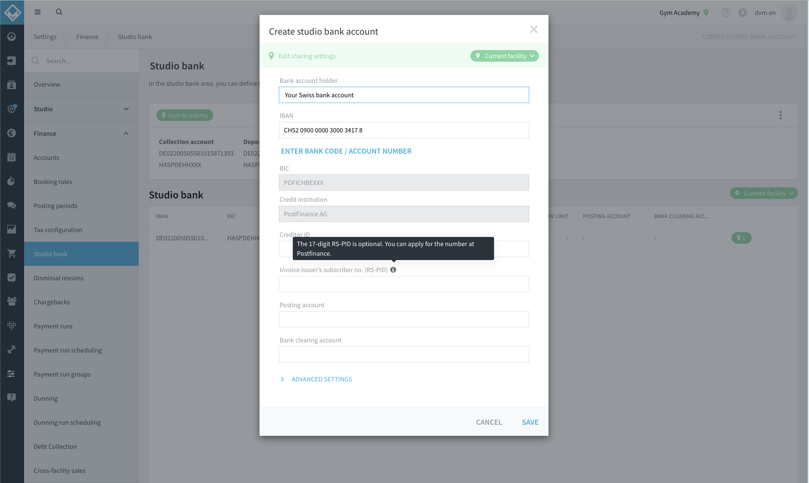Click the RS-PID info tooltip icon
The width and height of the screenshot is (809, 483).
(x=393, y=270)
